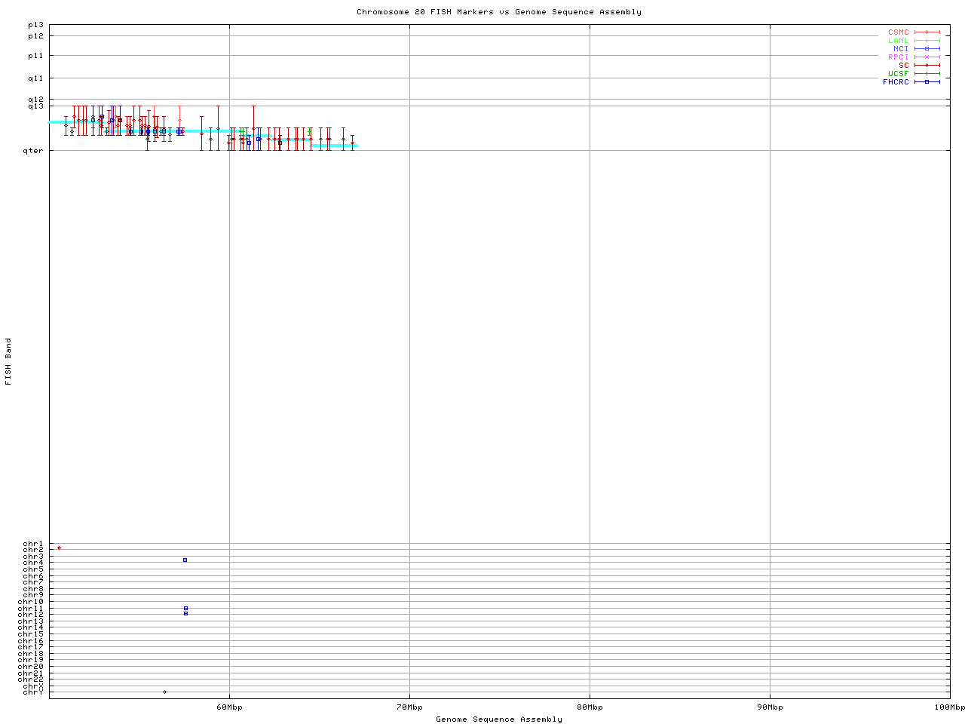The image size is (965, 724).
Task: Click the blue square marker on chr11 row
Action: coord(185,608)
